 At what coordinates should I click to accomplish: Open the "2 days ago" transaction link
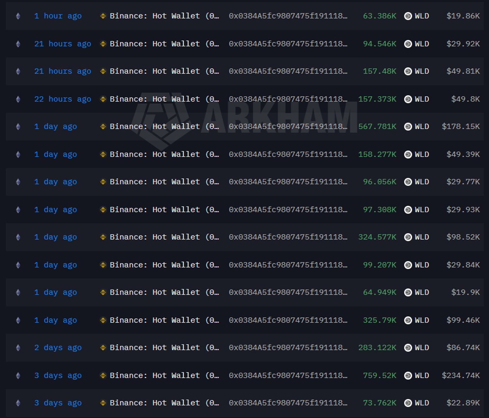(x=58, y=348)
